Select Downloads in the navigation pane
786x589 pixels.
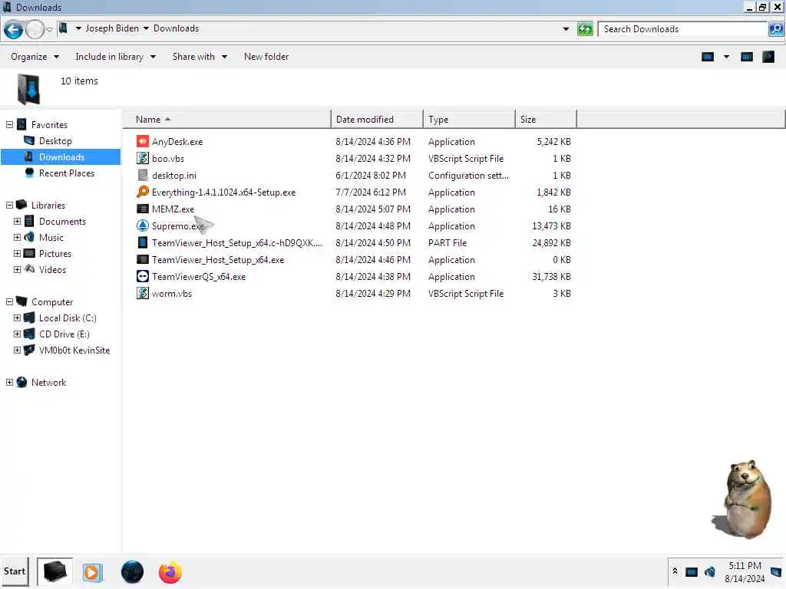pos(61,156)
